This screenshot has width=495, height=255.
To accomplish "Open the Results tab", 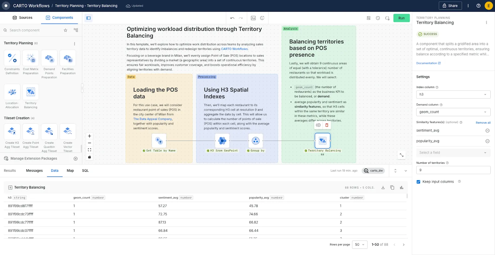I will (10, 171).
